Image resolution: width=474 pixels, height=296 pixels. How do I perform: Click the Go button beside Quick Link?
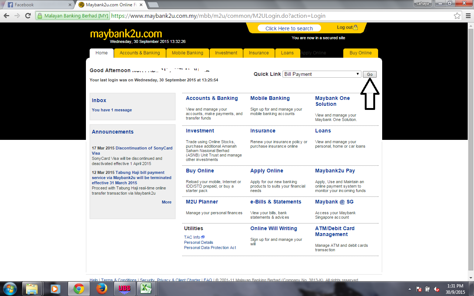370,74
